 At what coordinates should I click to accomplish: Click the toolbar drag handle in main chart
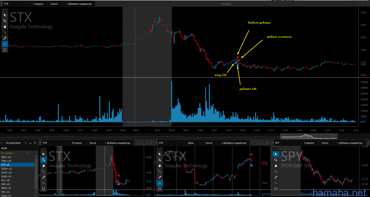coord(5,10)
